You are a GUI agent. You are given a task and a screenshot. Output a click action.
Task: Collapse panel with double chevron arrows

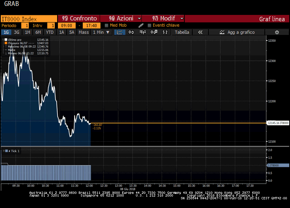[200, 32]
